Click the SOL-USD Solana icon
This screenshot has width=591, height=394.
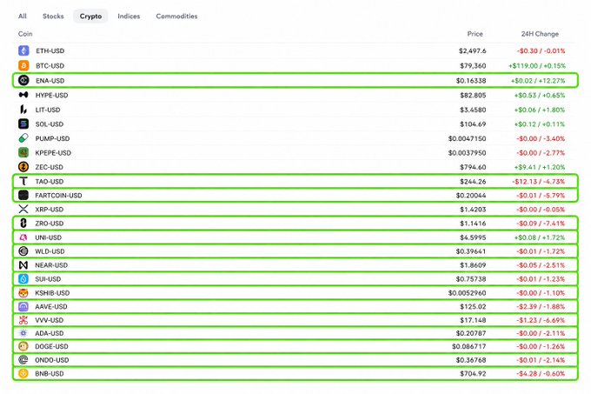[x=23, y=124]
